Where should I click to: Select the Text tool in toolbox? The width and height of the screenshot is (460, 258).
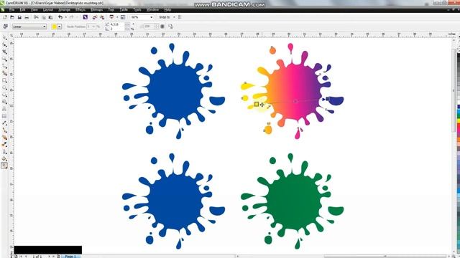coord(4,109)
